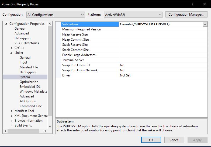Click the Swap Run From Network value No
211x147 pixels.
[122, 70]
